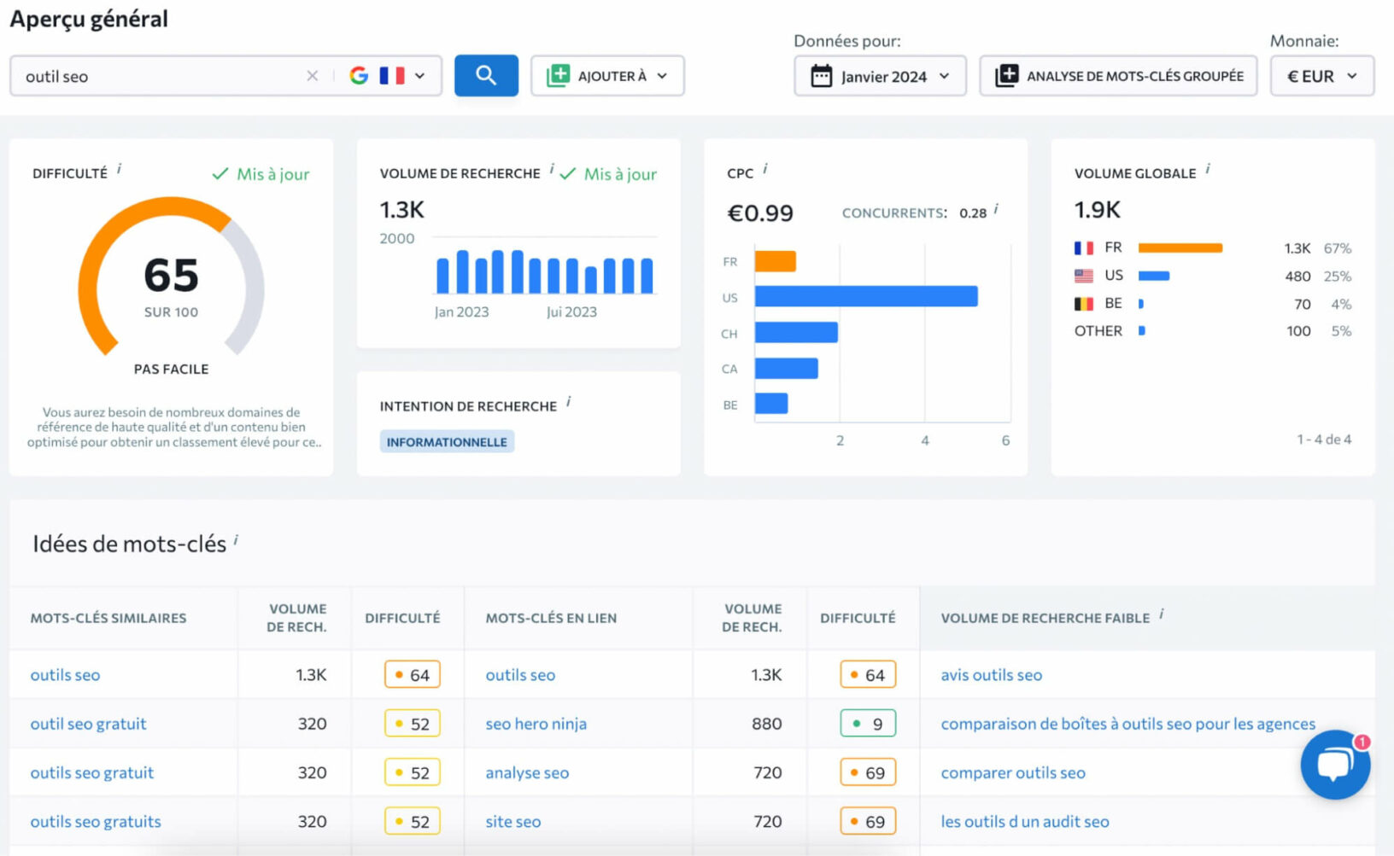Change currency via the € EUR dropdown
Viewport: 1394px width, 856px height.
[1321, 76]
